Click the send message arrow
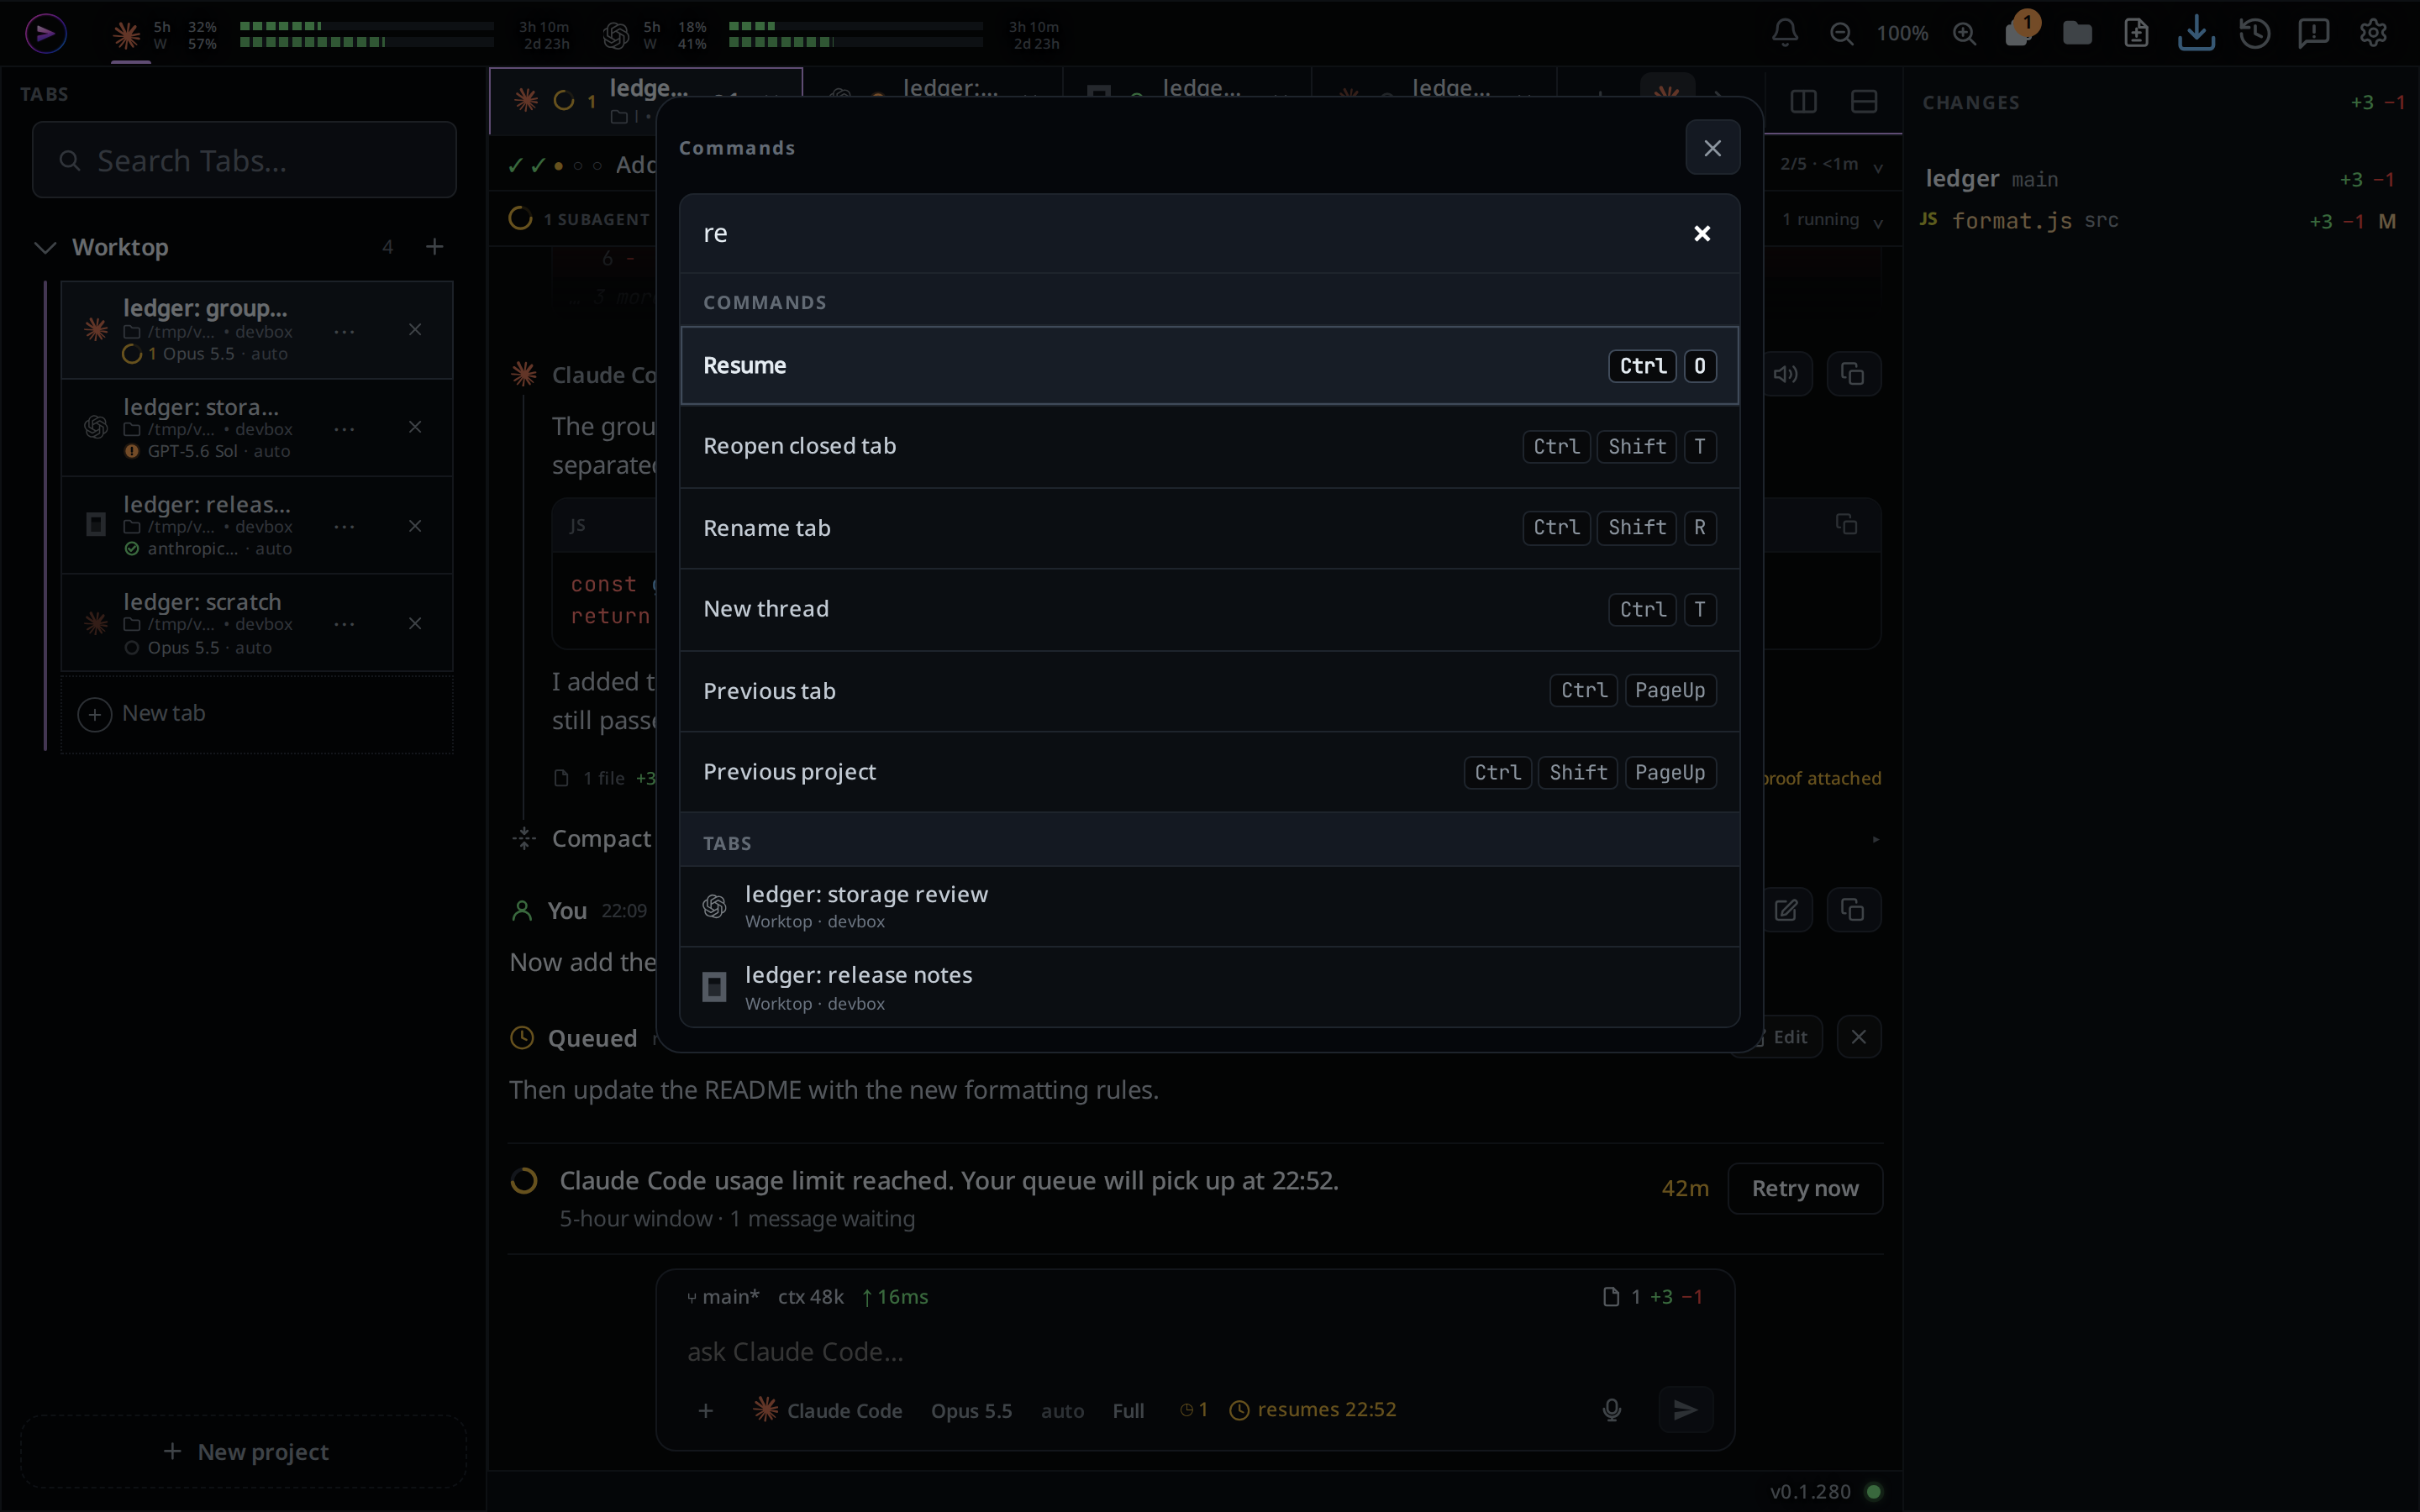 coord(1686,1410)
